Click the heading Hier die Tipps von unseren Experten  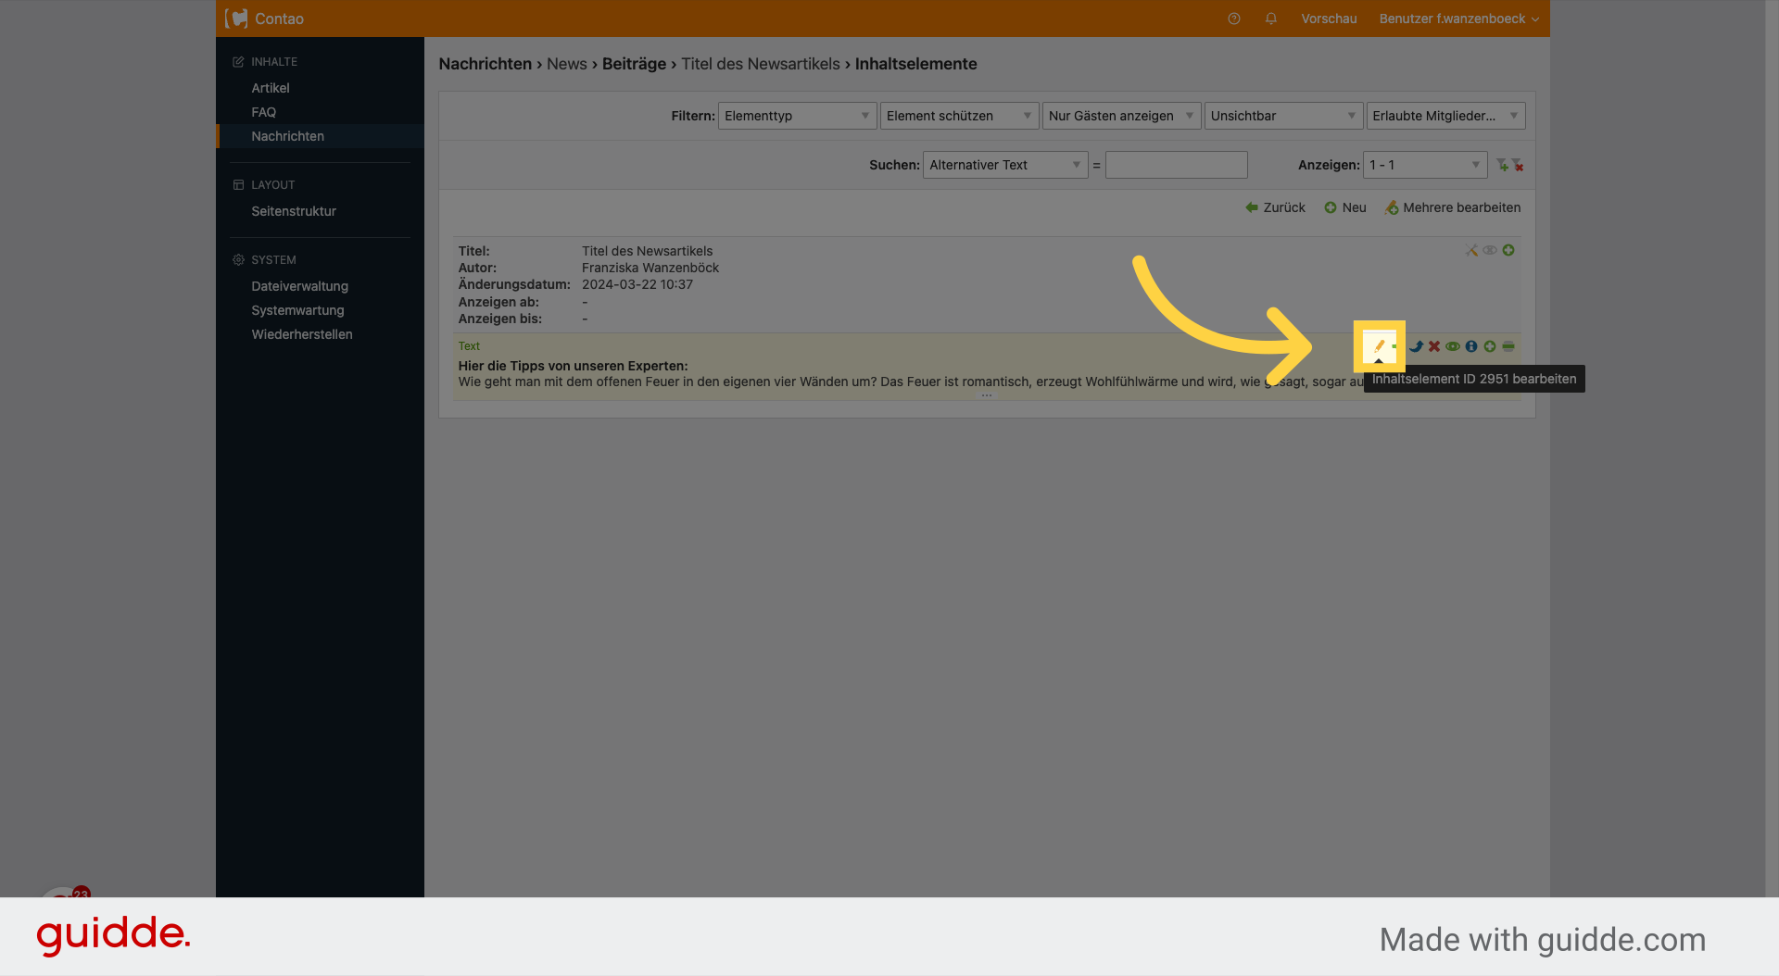tap(573, 366)
